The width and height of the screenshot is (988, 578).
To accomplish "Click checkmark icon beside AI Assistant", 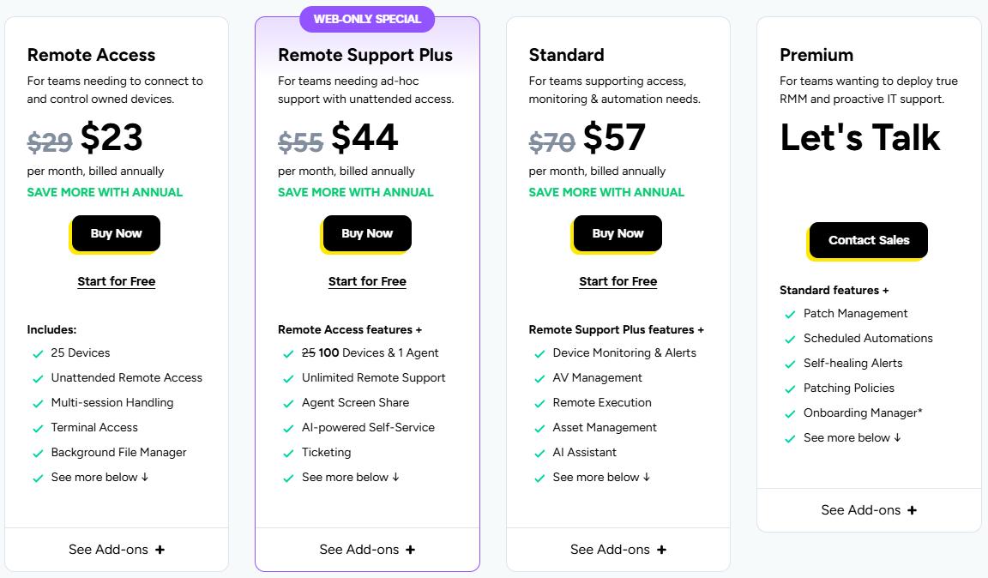I will pos(539,453).
